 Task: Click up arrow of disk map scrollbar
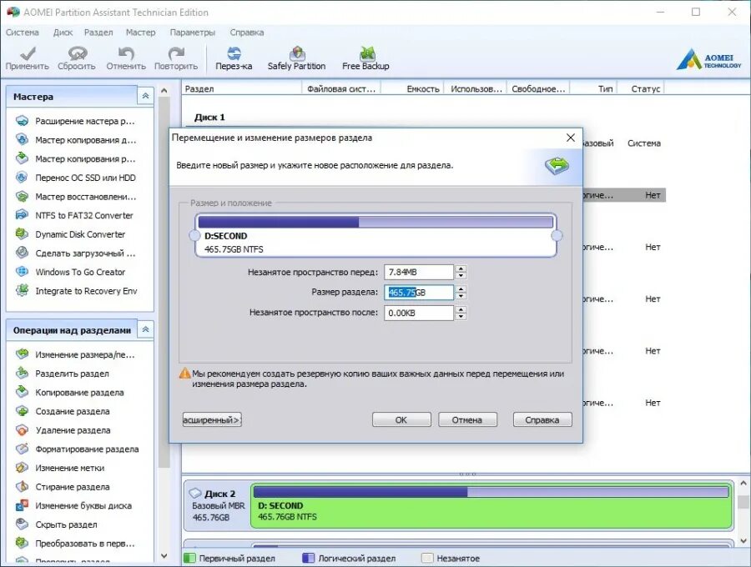click(743, 484)
